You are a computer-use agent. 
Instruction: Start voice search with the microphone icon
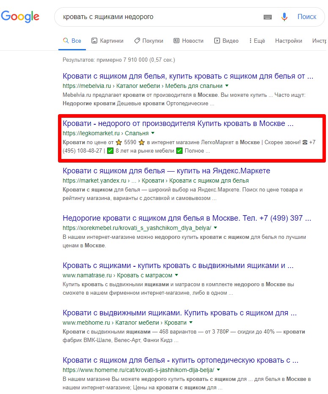pyautogui.click(x=284, y=17)
